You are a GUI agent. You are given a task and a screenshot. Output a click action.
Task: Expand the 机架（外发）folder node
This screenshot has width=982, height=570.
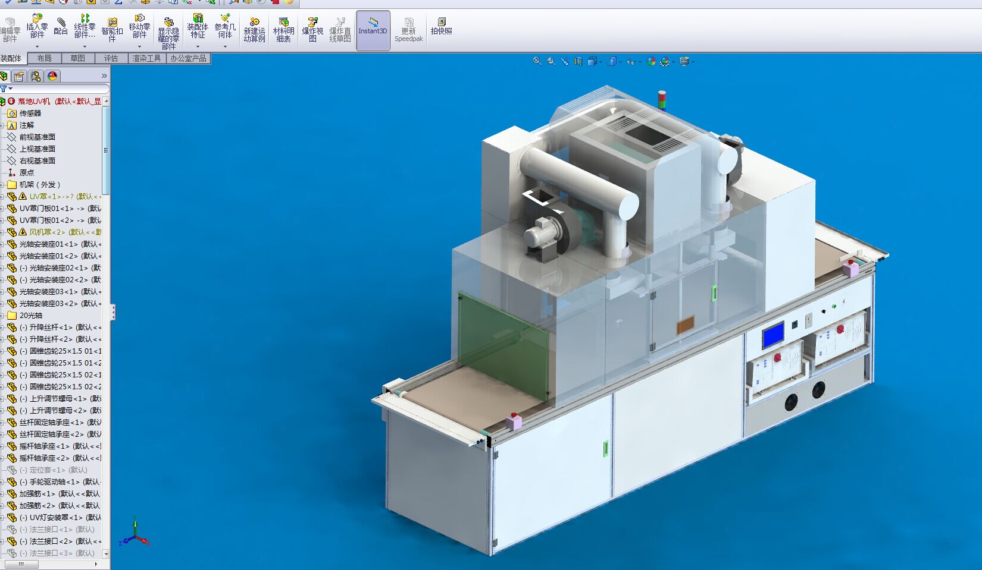[x=2, y=185]
